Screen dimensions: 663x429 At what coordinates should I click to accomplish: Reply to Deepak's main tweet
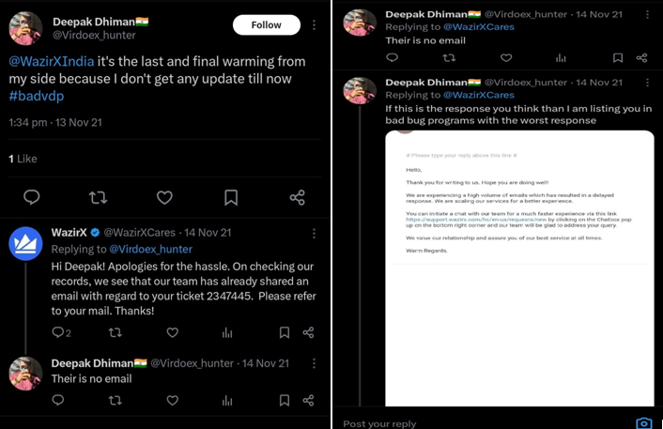click(31, 197)
